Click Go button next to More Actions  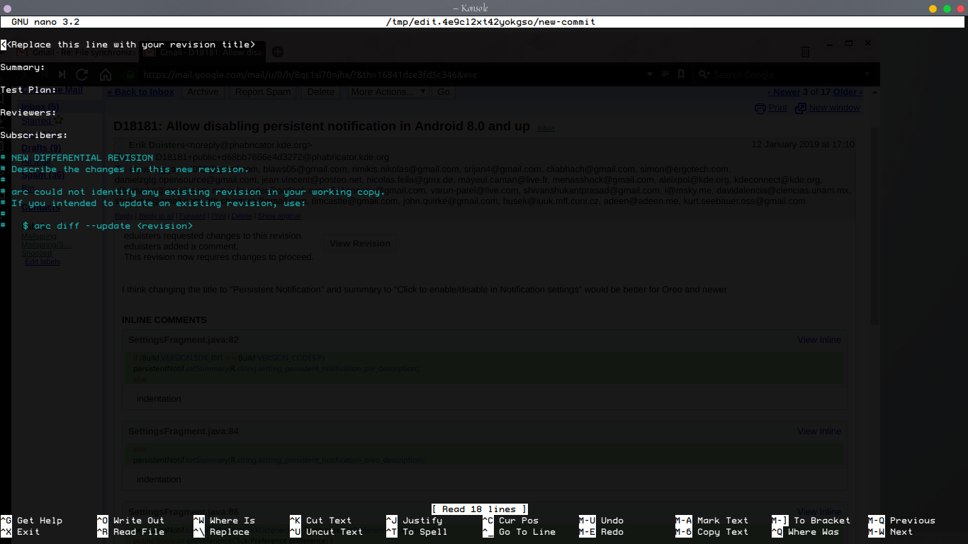click(444, 91)
